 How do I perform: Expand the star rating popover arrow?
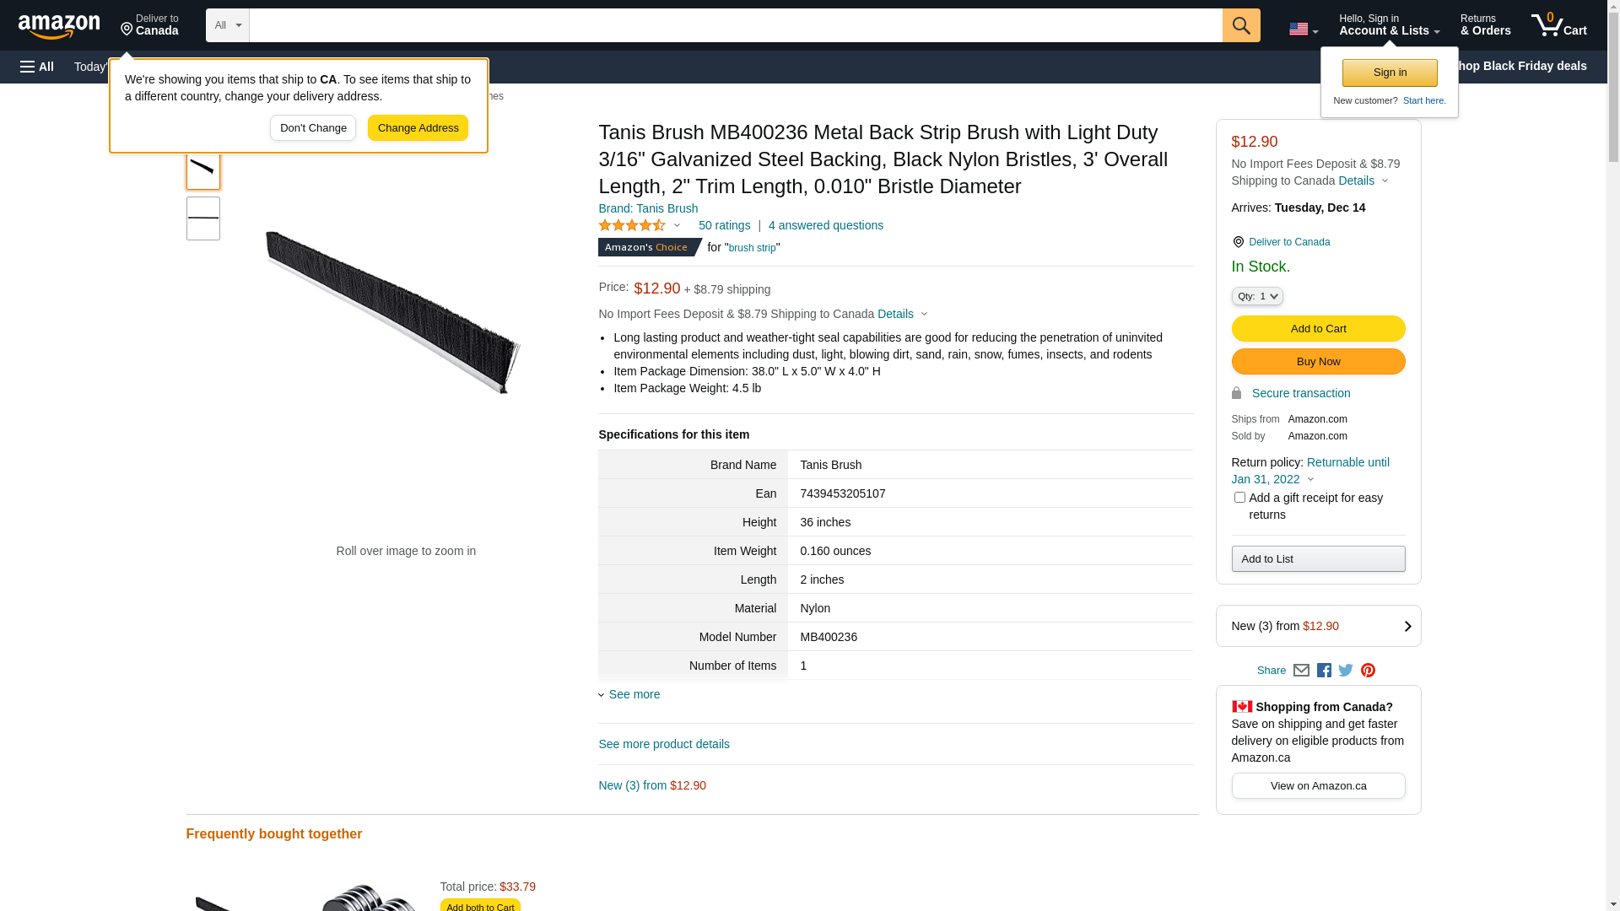pos(677,226)
